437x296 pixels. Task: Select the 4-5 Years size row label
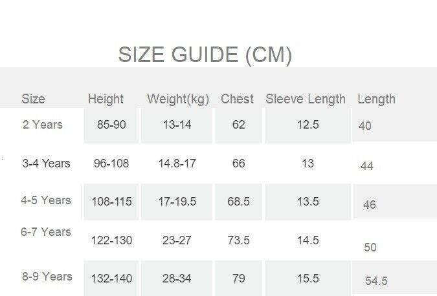pyautogui.click(x=46, y=200)
